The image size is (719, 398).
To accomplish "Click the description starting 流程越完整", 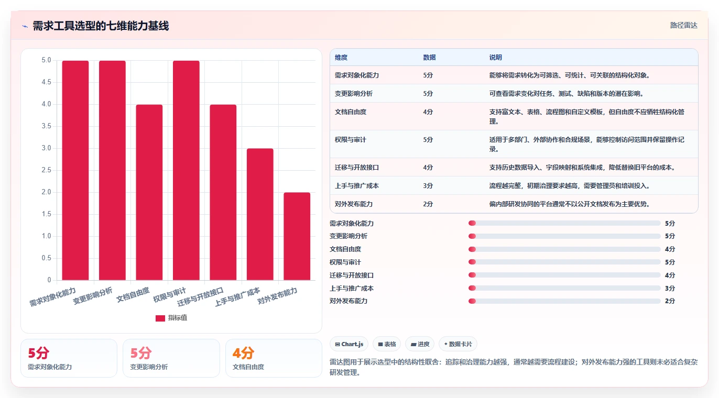I will (570, 186).
